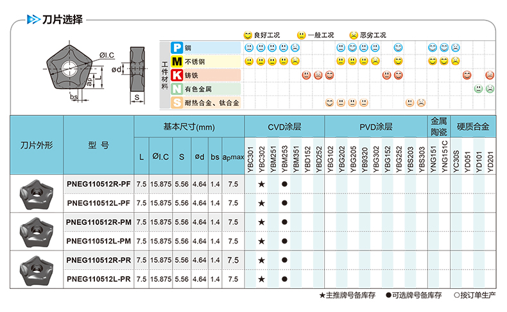The height and width of the screenshot is (312, 507).
Task: Click the sad face icon for 恶劣工况
Action: [x=354, y=35]
